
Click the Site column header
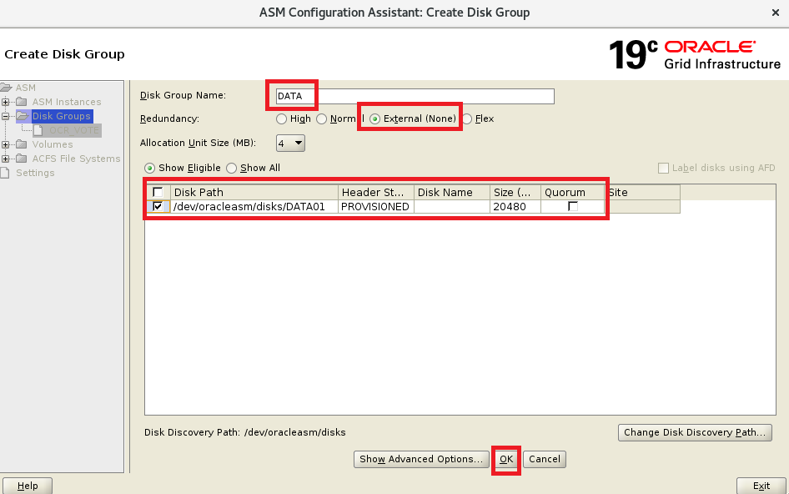coord(642,193)
